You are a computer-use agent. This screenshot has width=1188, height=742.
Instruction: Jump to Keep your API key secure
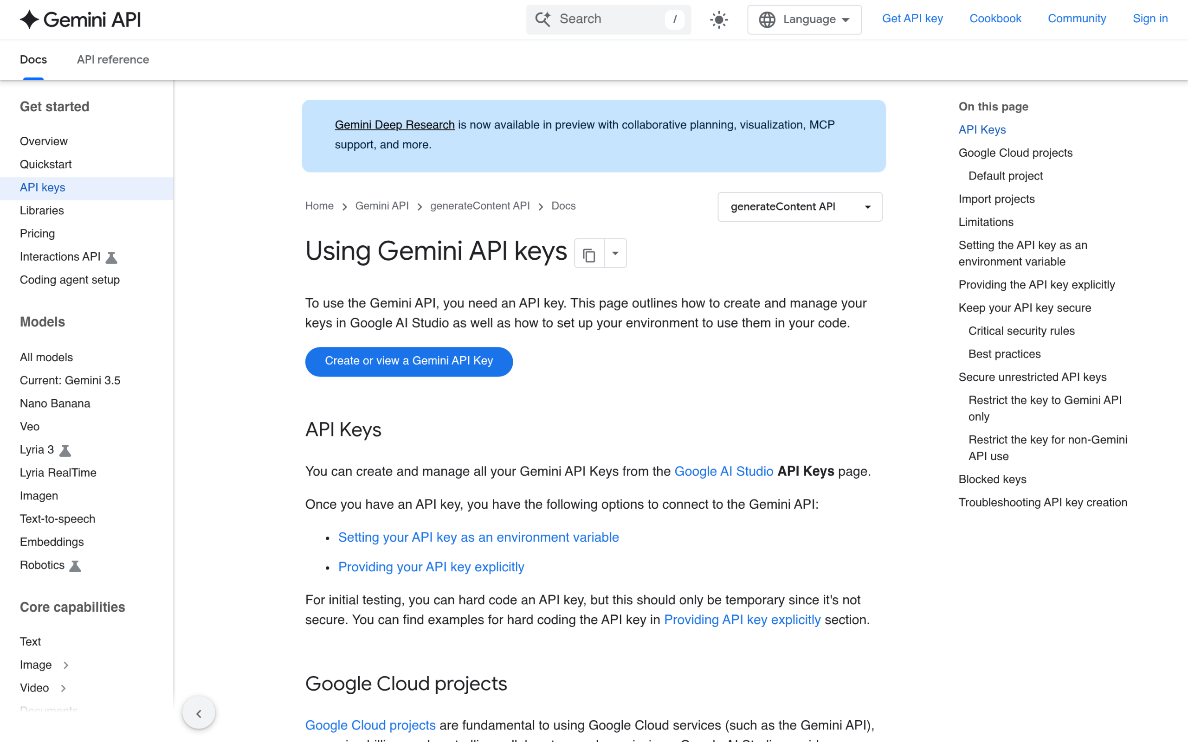pyautogui.click(x=1025, y=307)
